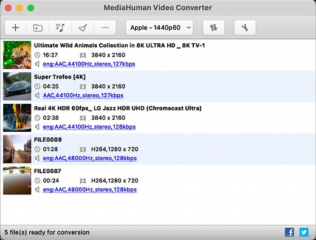Click the 00:24 duration value

[51, 180]
